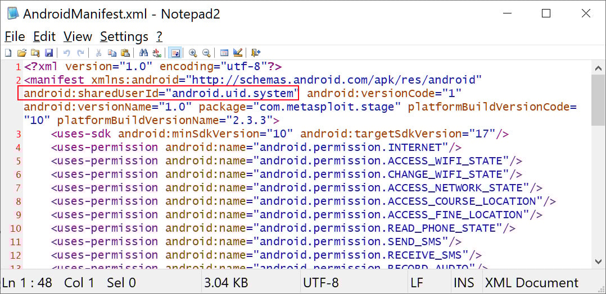Click the vertical scrollbar thumb
This screenshot has width=606, height=294.
[598, 100]
